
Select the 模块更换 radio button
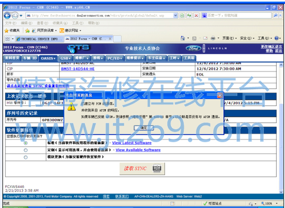click(26, 157)
